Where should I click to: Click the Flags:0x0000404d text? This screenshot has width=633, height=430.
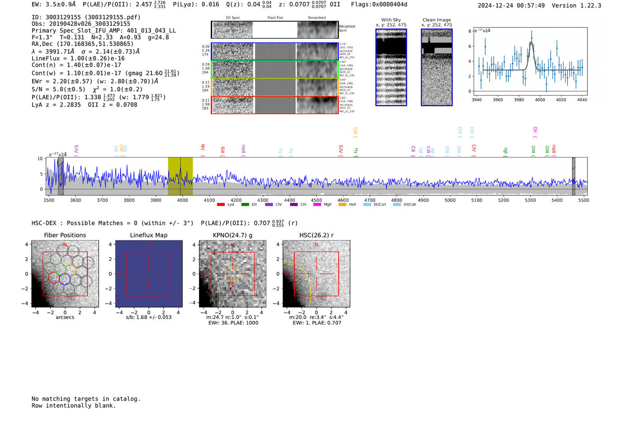[x=379, y=5]
